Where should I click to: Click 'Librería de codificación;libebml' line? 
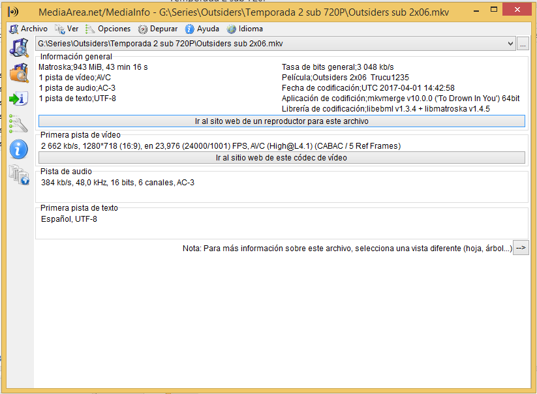click(x=386, y=109)
